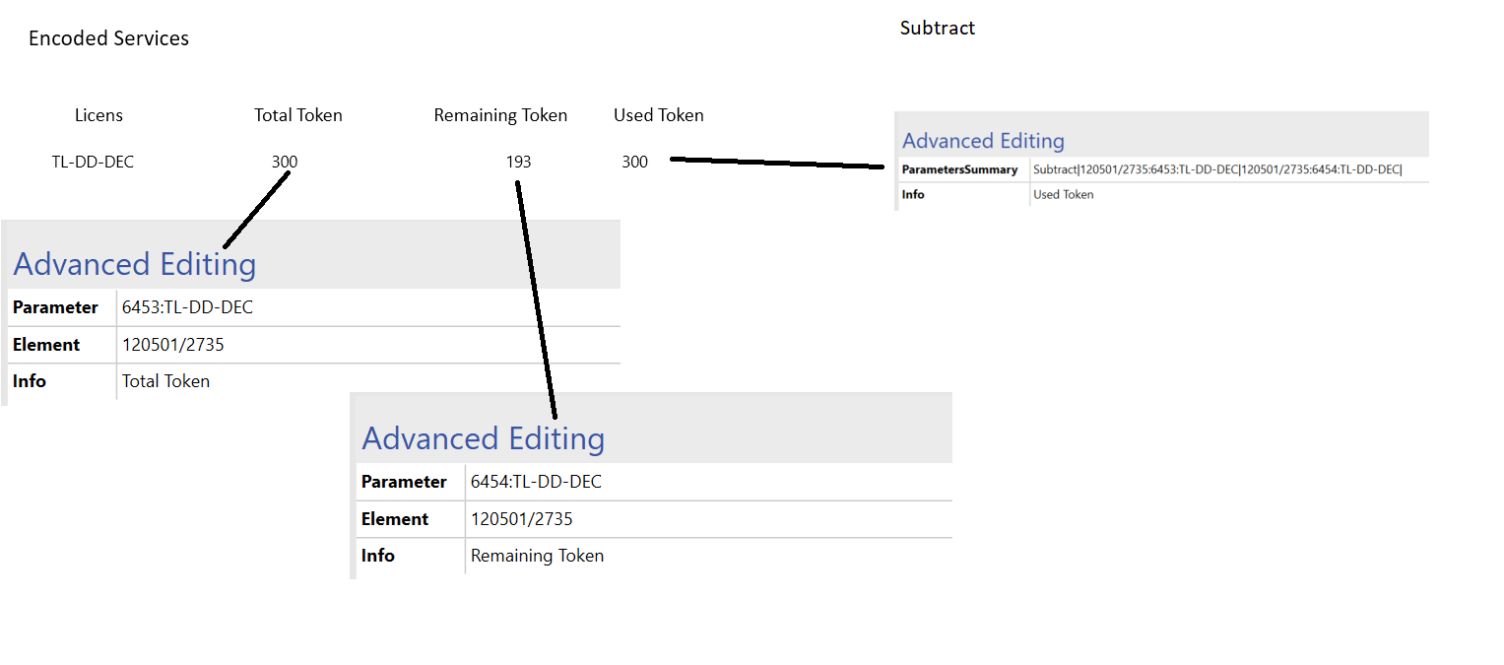This screenshot has height=665, width=1504.
Task: Select the 300 value under Used Token header
Action: pyautogui.click(x=635, y=162)
